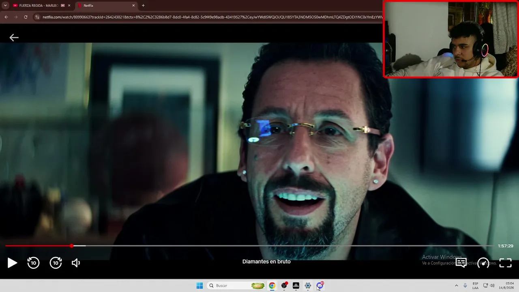
Task: Open Google Chrome from taskbar
Action: (x=272, y=286)
